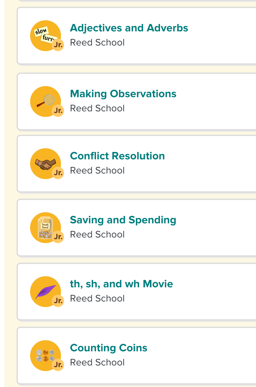Click Reed School under Saving and Spending
Screen dimensions: 256x387
point(97,234)
